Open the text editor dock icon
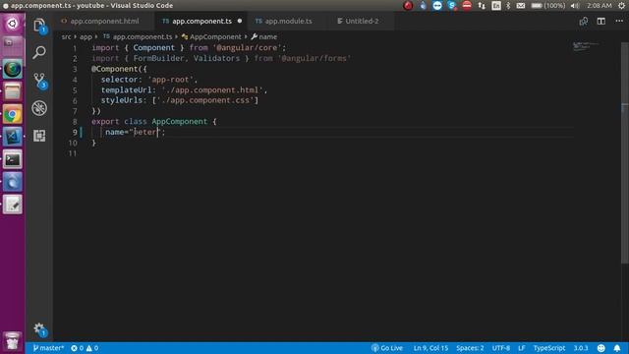This screenshot has height=354, width=629. point(13,205)
